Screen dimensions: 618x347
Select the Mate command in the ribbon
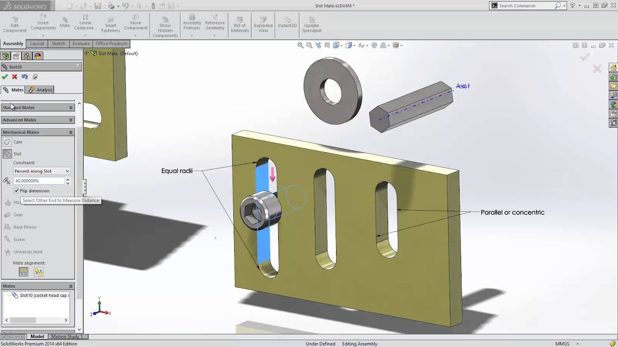(65, 22)
